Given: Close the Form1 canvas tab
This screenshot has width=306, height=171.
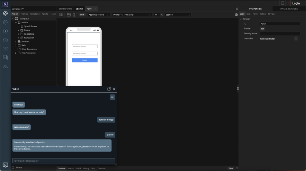Looking at the screenshot, I should (x=95, y=9).
